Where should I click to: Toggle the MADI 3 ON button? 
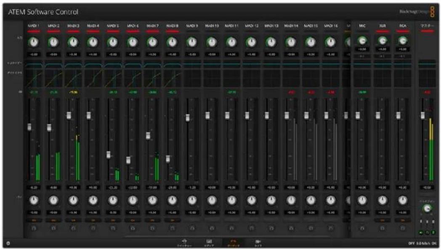73,221
